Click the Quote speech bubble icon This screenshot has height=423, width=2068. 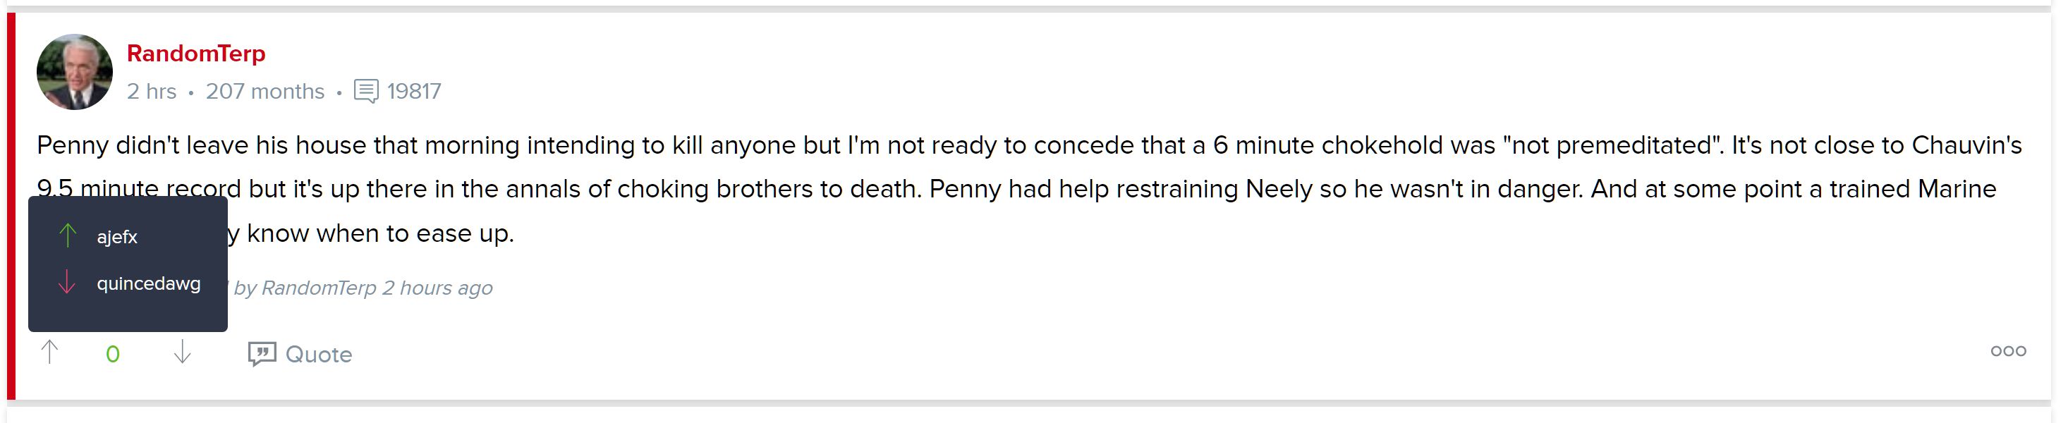262,354
